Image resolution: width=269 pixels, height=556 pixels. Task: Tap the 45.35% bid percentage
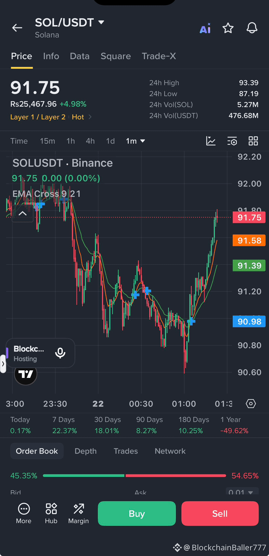[24, 476]
